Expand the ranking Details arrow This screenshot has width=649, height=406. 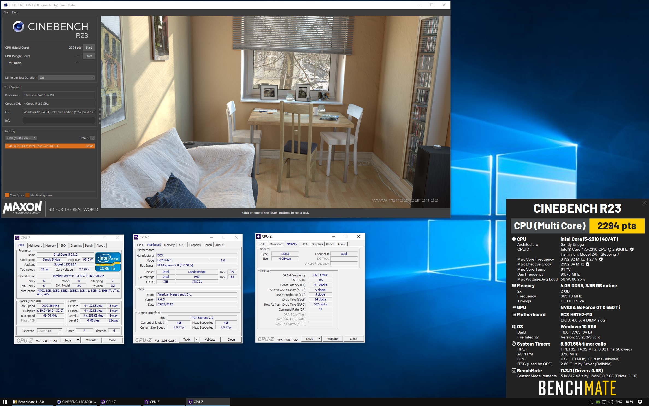[x=93, y=138]
